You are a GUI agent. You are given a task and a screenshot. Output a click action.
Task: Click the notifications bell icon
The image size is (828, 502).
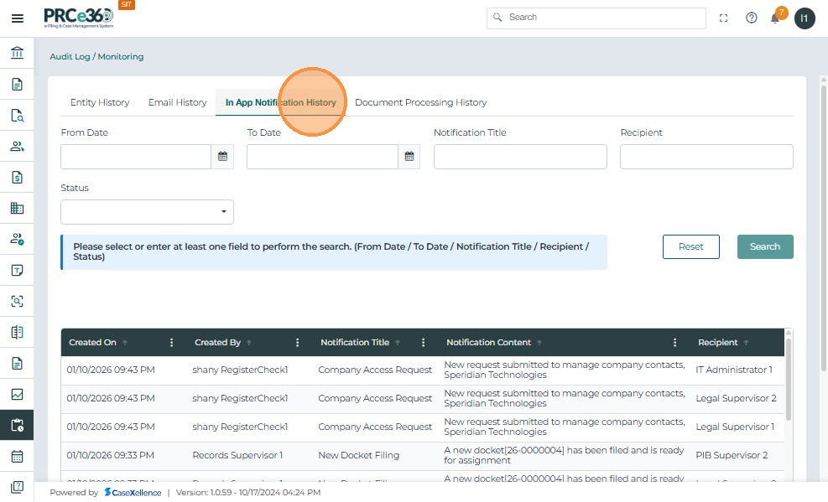click(x=776, y=18)
